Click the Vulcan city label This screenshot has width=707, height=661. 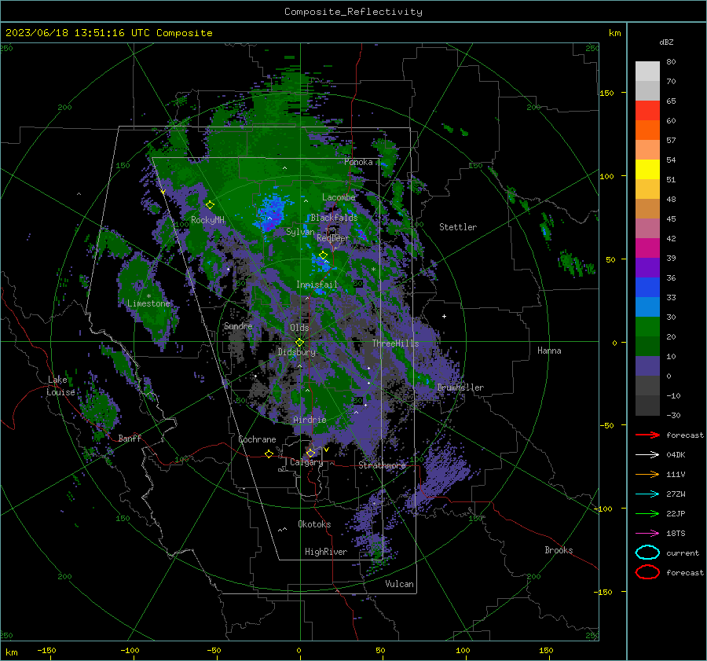coord(399,584)
